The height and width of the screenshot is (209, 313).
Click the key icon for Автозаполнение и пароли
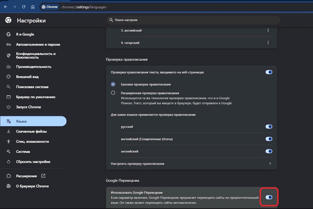pos(9,44)
